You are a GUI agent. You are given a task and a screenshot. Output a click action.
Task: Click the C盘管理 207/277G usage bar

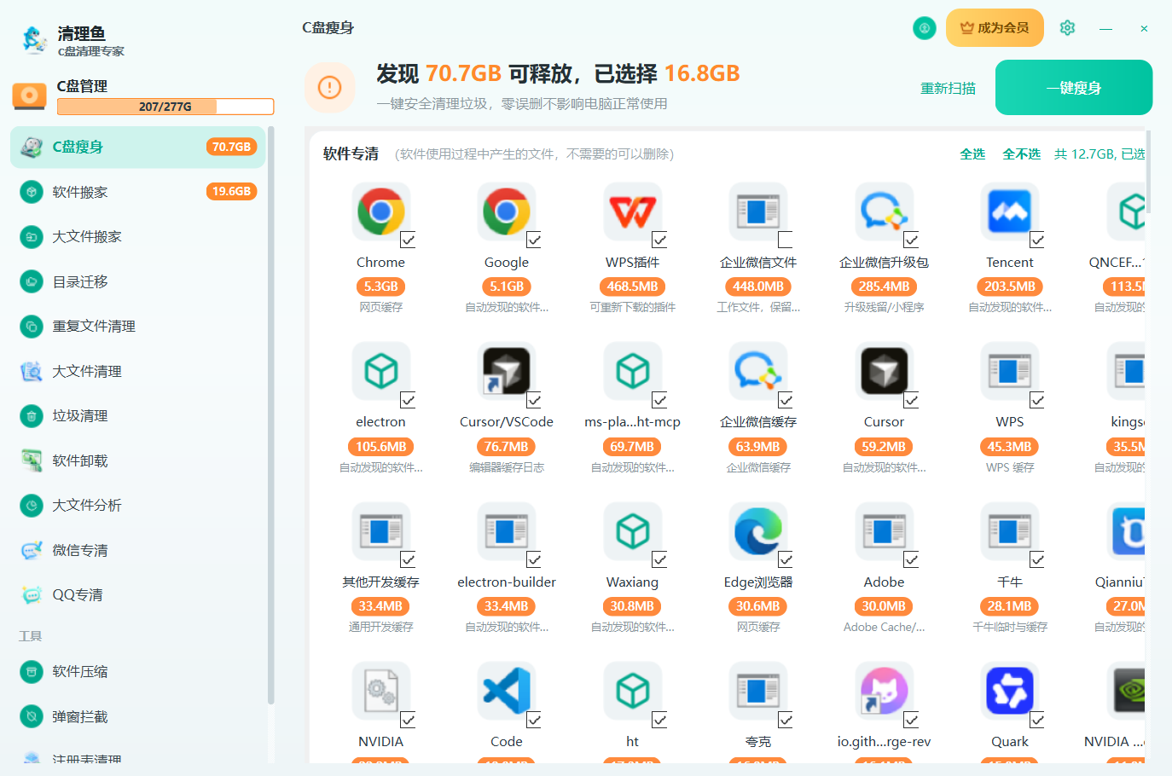coord(165,107)
